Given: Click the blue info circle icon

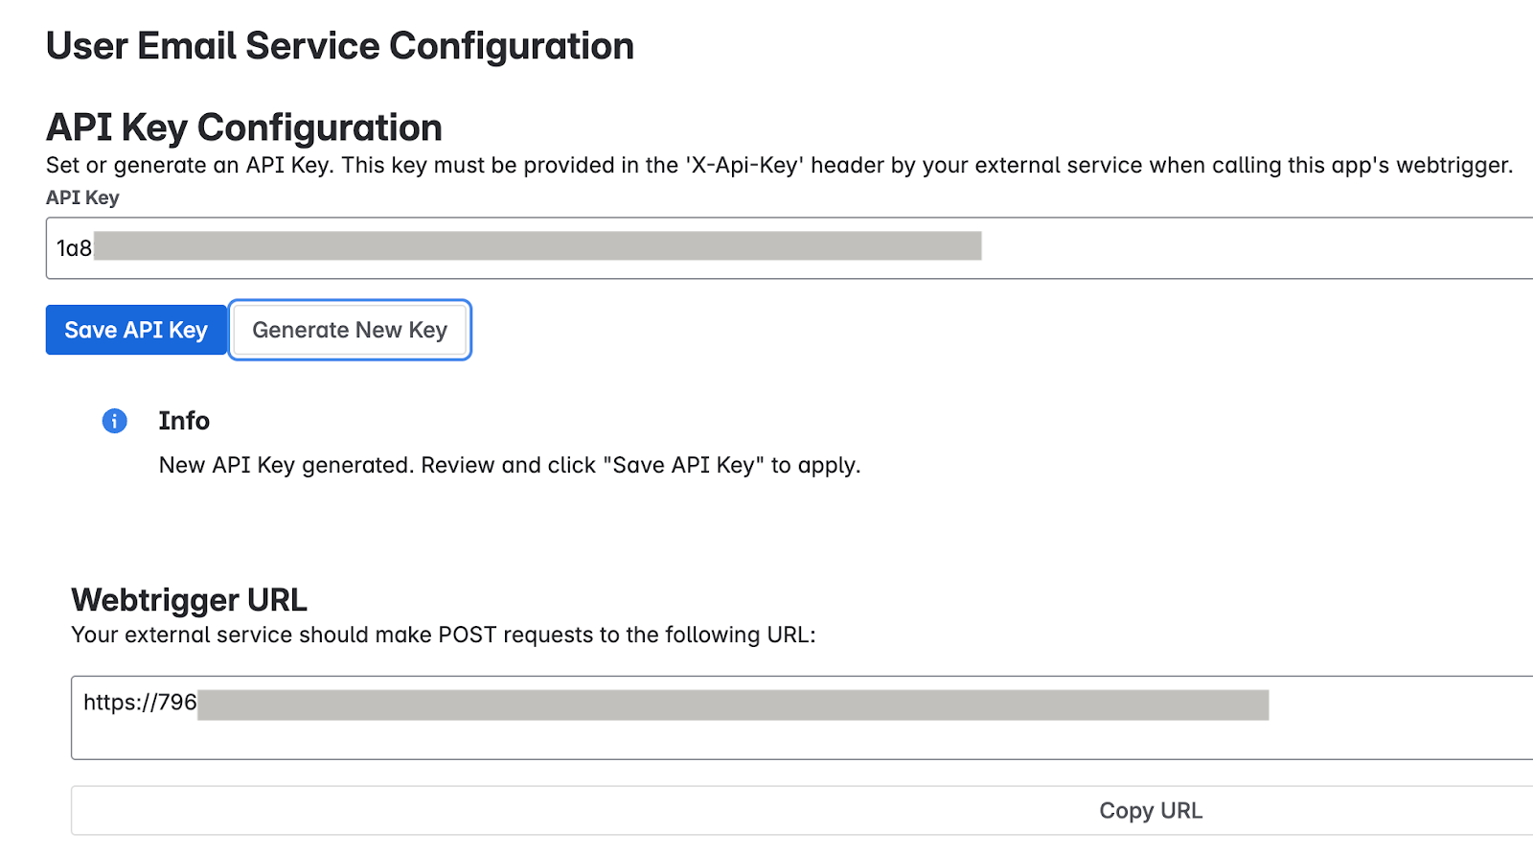Looking at the screenshot, I should coord(114,421).
